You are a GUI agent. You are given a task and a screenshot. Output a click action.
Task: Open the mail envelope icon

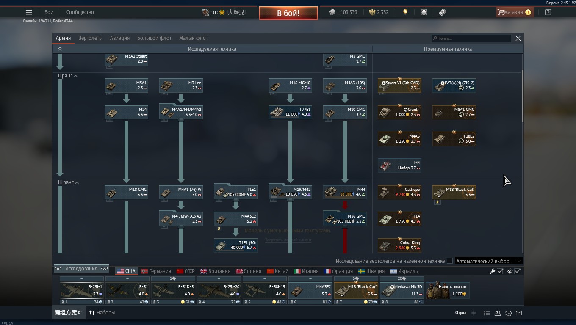coord(519,313)
